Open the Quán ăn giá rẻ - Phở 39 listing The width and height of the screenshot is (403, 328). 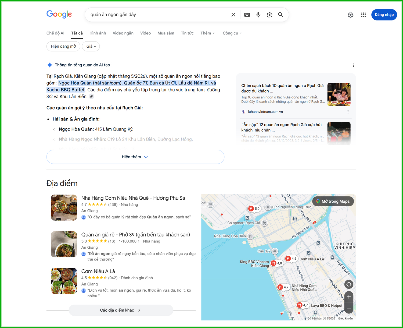click(136, 235)
